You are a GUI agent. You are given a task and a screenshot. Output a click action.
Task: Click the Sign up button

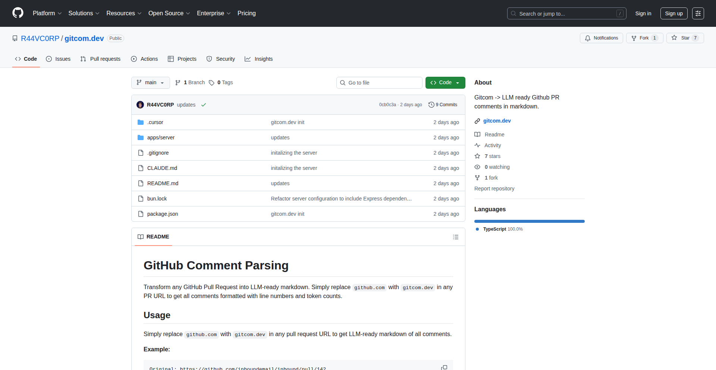pos(673,13)
